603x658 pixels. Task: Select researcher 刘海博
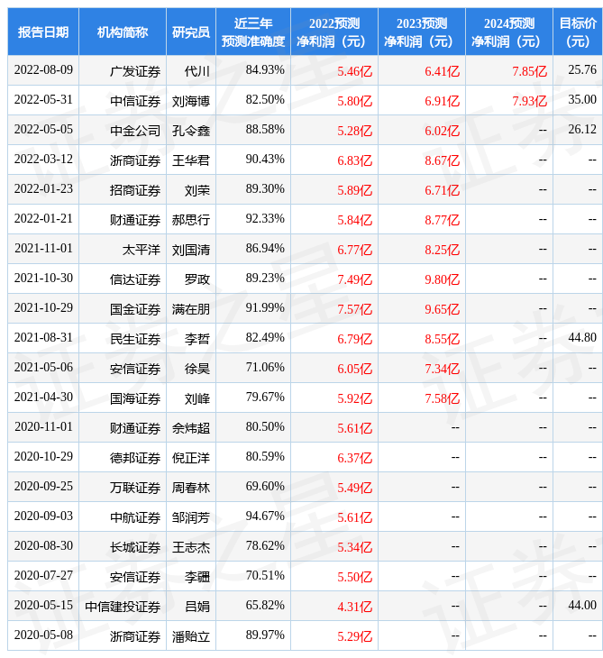pos(191,101)
